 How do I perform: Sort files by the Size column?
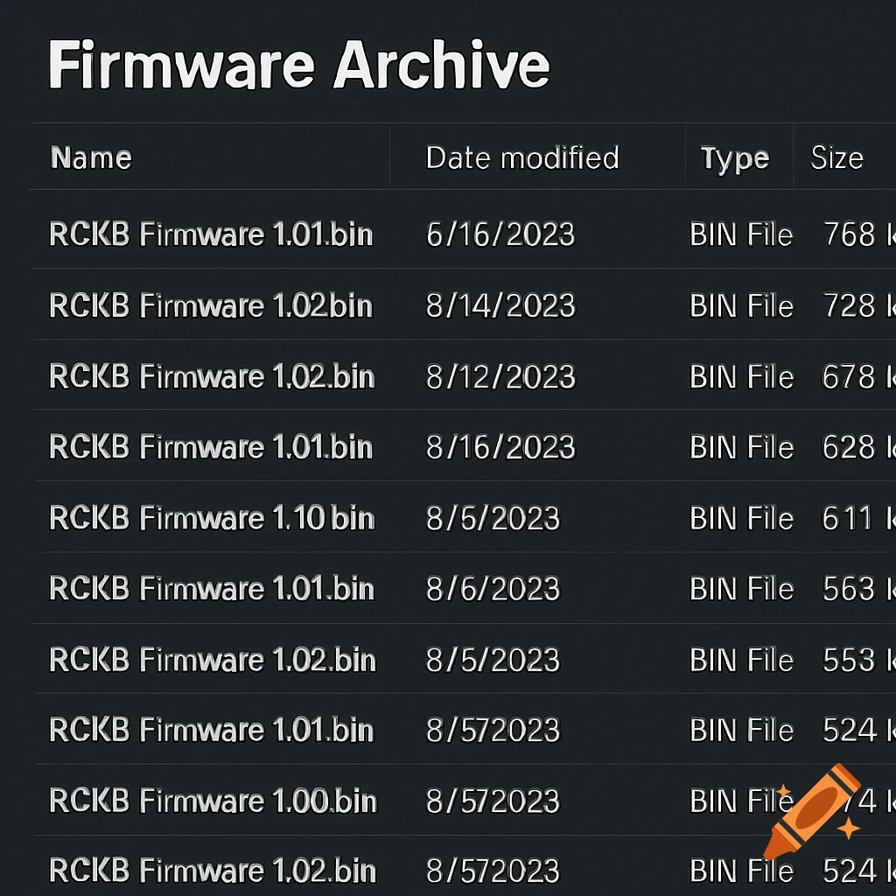coord(837,158)
